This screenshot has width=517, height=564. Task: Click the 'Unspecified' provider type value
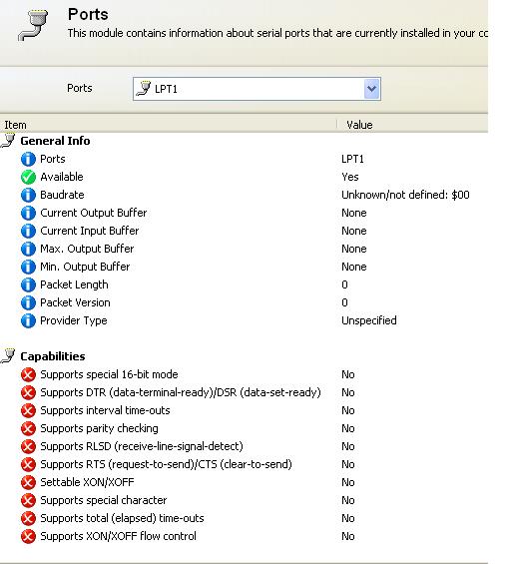click(x=369, y=320)
